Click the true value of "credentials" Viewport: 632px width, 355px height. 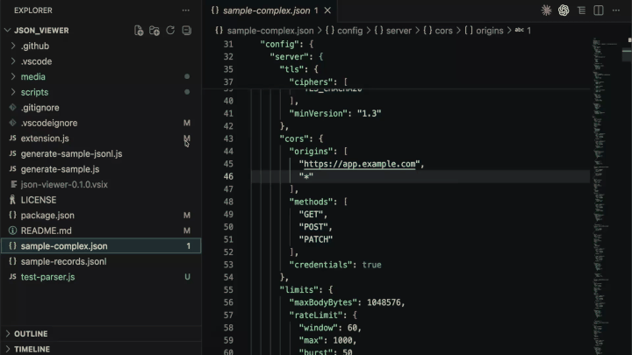pos(371,265)
